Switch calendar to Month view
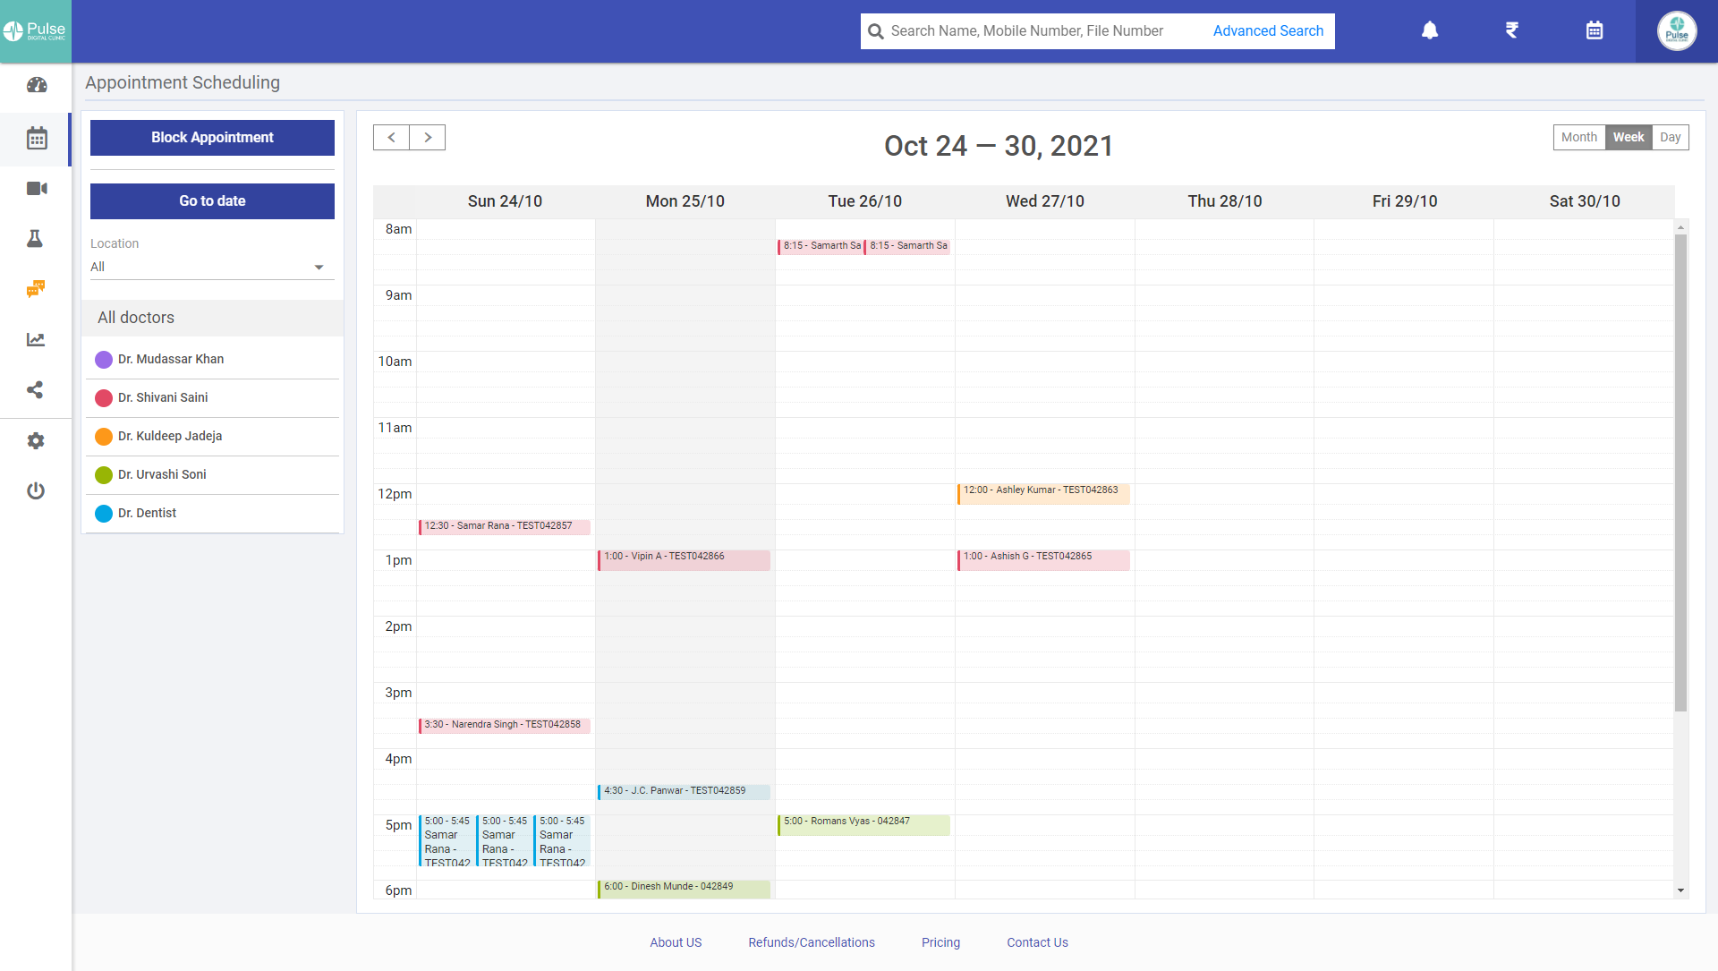 [x=1578, y=137]
